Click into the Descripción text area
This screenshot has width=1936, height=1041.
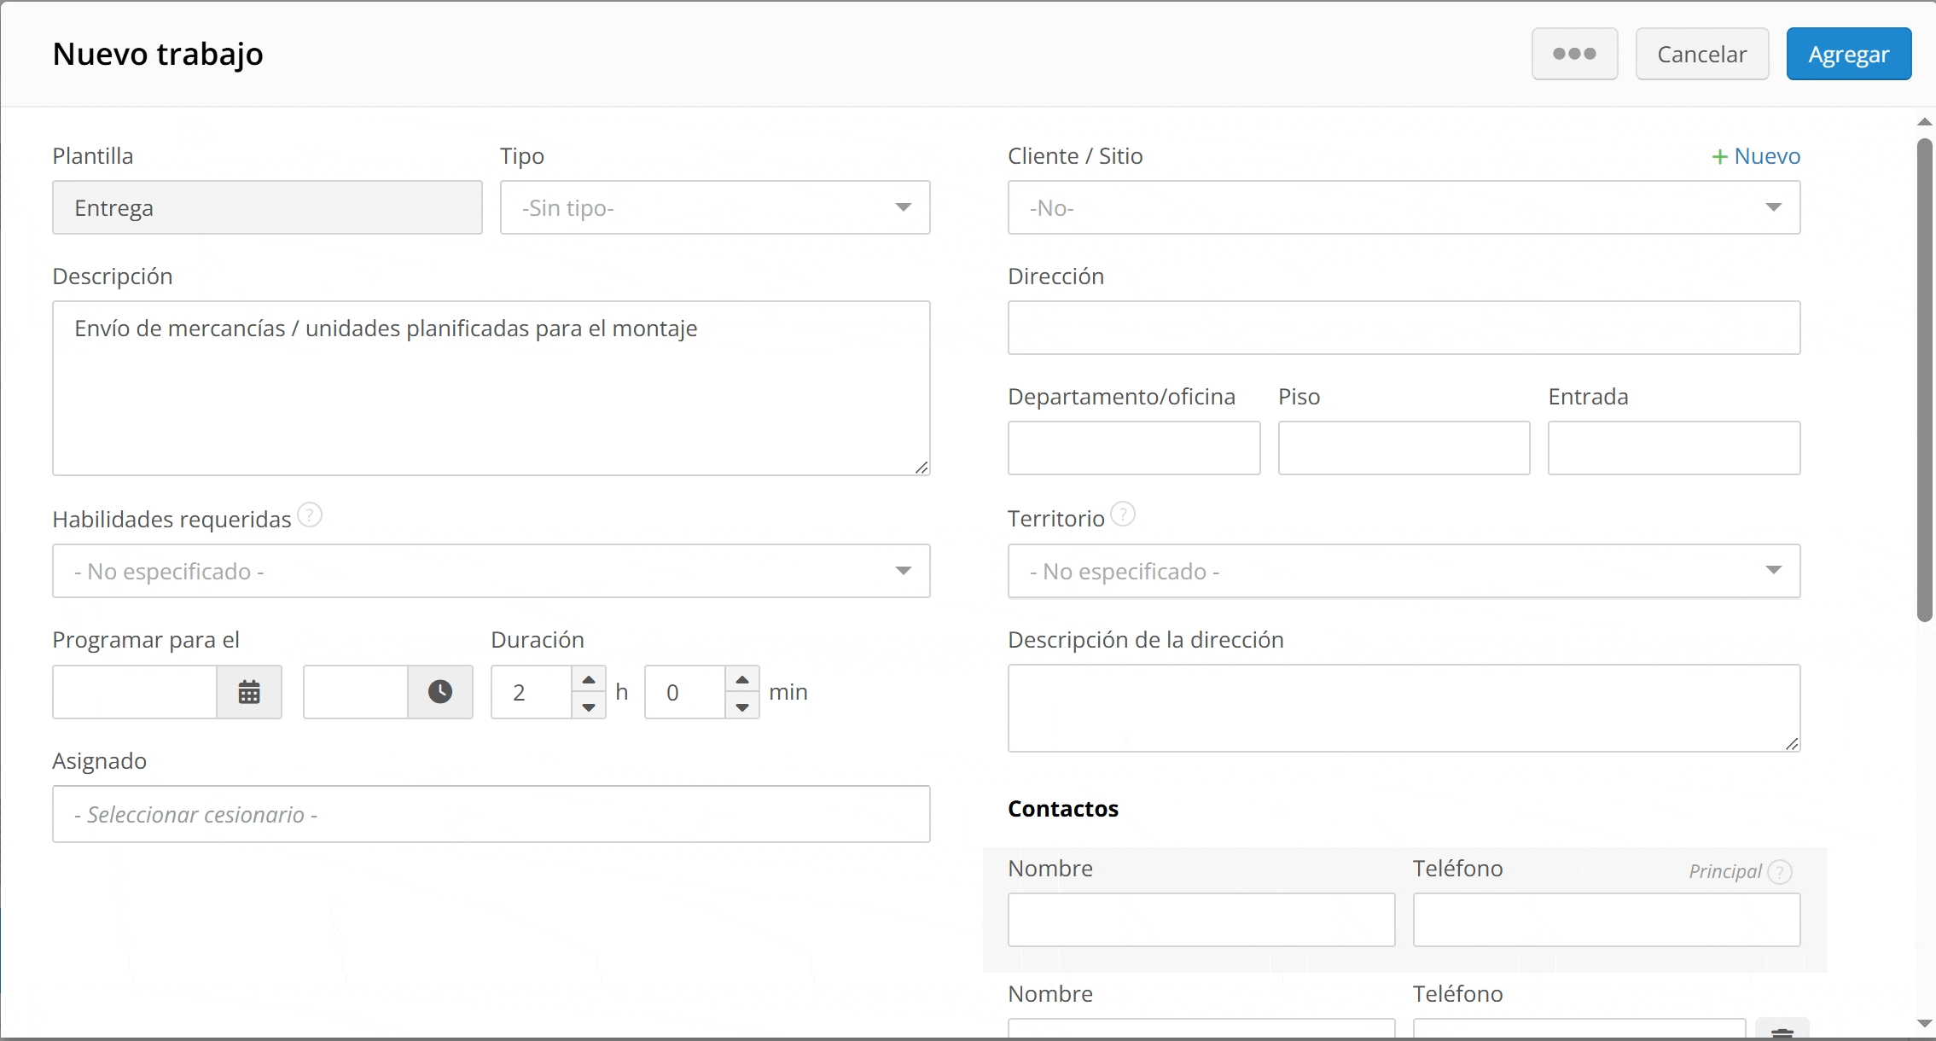[x=491, y=388]
